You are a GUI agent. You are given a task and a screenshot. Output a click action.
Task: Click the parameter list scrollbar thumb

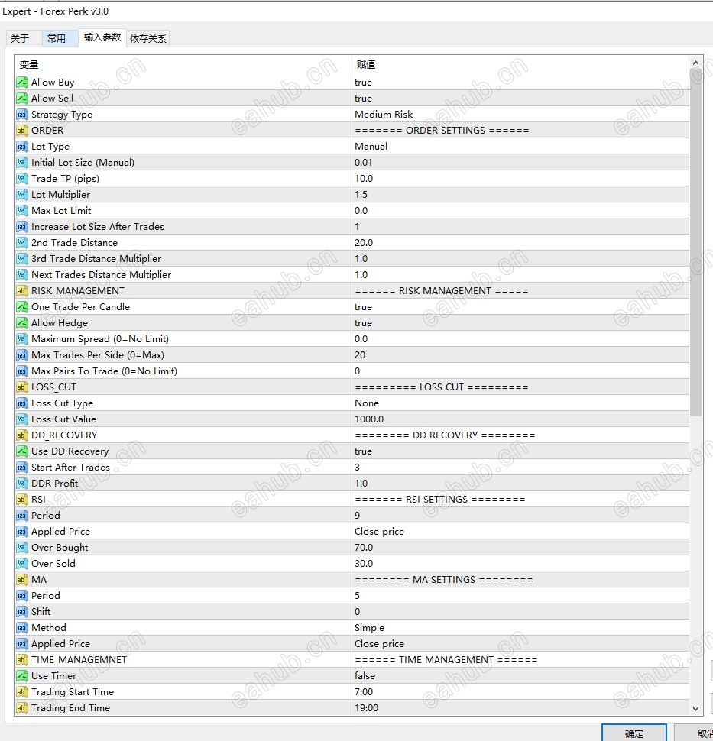[x=695, y=242]
